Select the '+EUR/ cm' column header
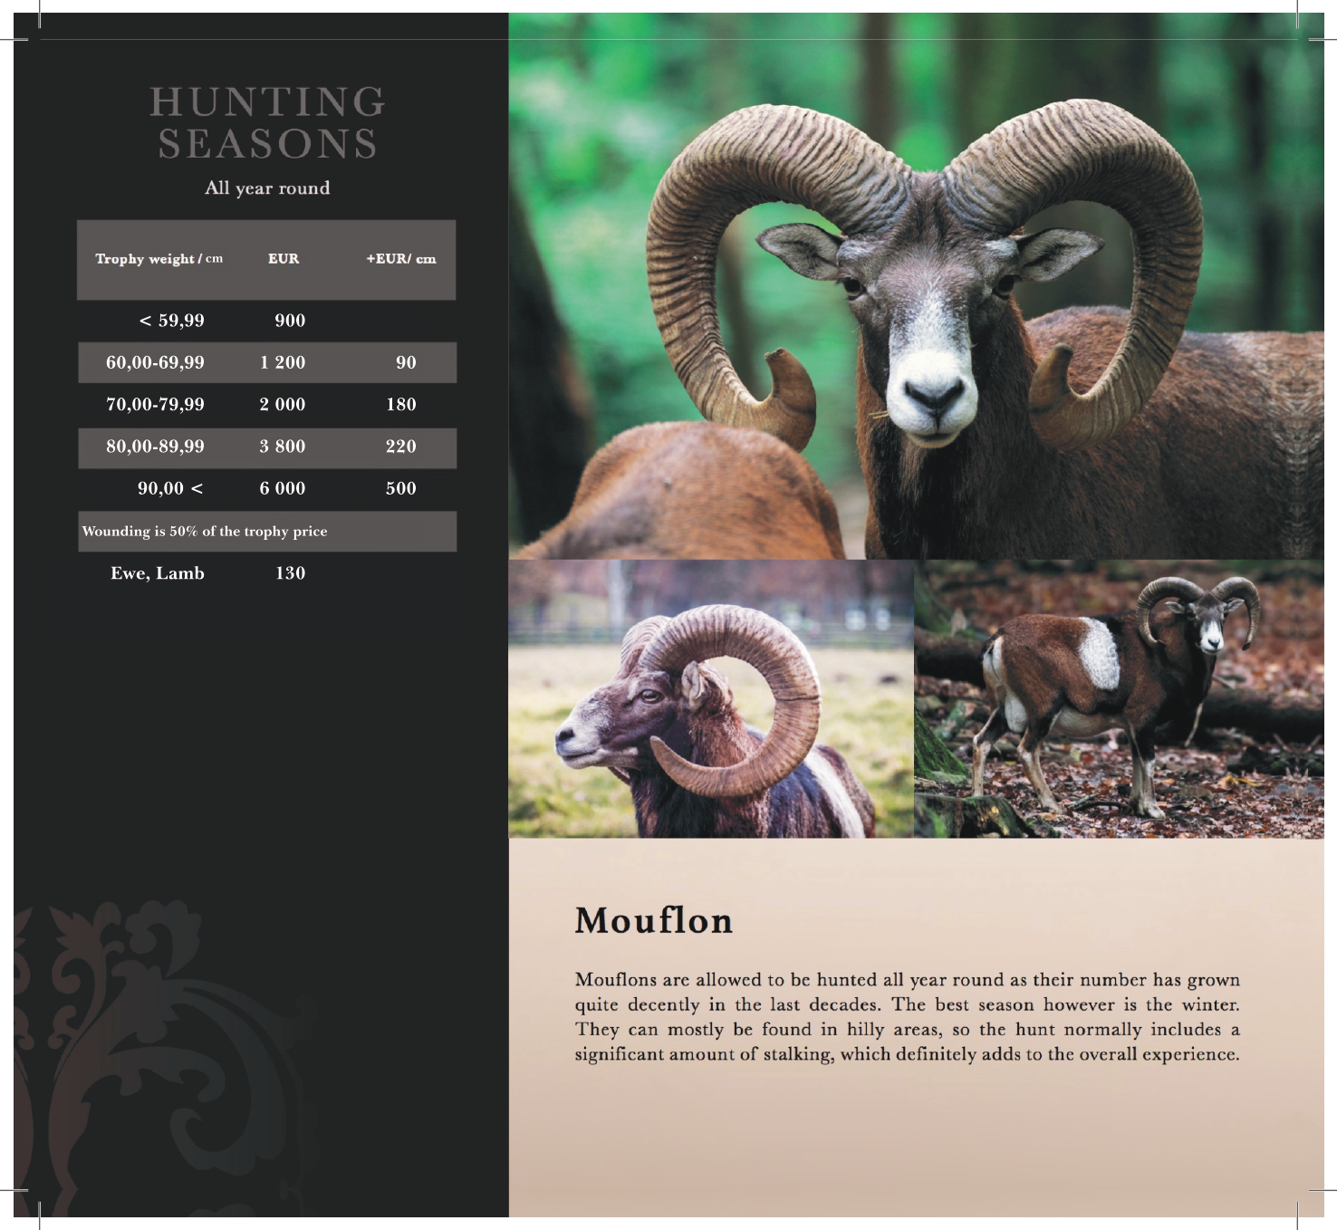 tap(400, 259)
